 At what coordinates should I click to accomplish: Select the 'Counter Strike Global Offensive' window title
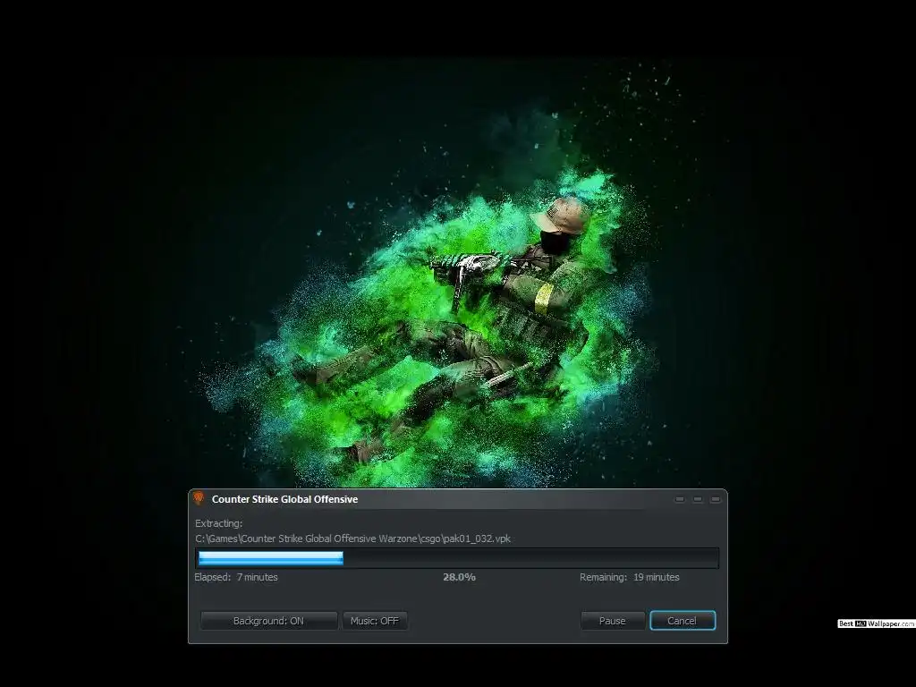pos(285,499)
